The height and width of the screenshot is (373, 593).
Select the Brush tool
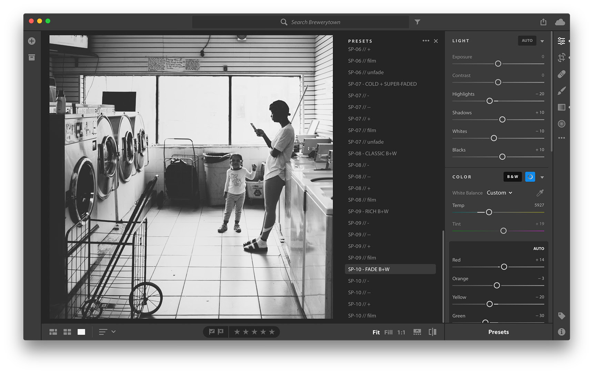tap(562, 91)
